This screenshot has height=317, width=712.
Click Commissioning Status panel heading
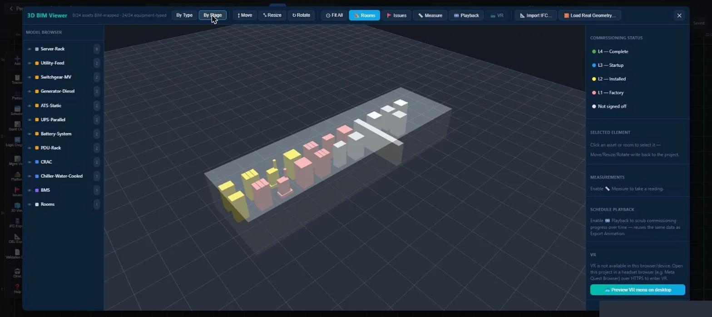click(616, 38)
